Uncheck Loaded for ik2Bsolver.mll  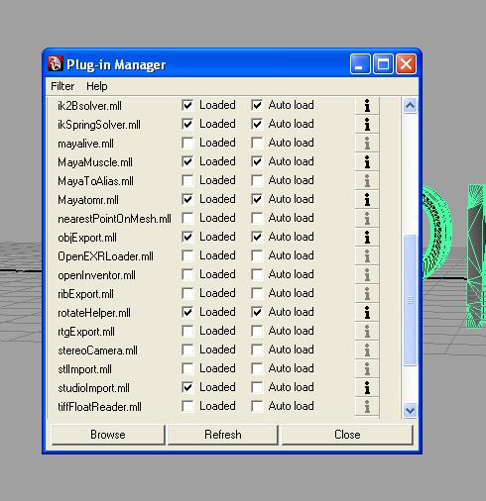tap(187, 105)
